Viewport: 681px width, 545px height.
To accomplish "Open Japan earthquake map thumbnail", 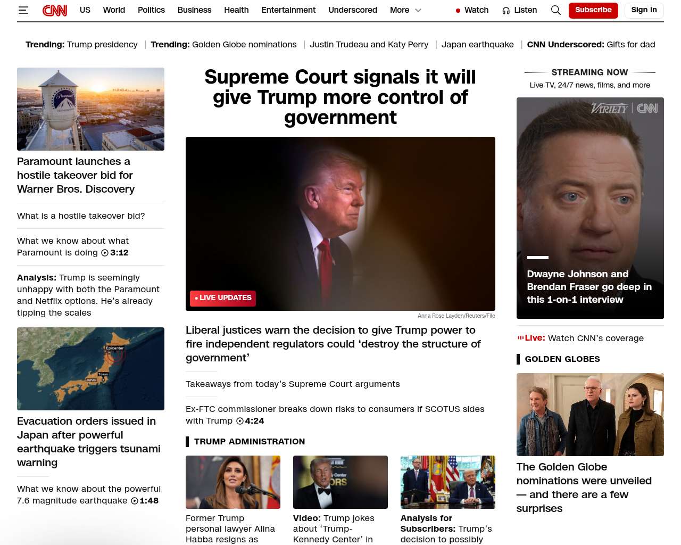I will click(90, 369).
